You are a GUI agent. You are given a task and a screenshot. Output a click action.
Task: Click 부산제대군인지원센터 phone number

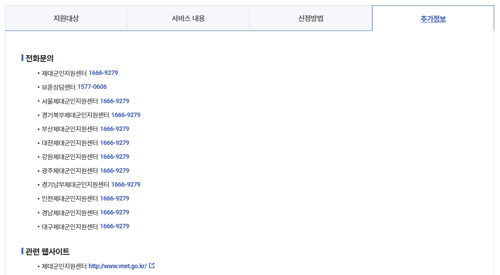[114, 129]
